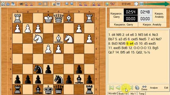Image resolution: width=170 pixels, height=95 pixels.
Task: Click the white king on e1
Action: click(48, 18)
